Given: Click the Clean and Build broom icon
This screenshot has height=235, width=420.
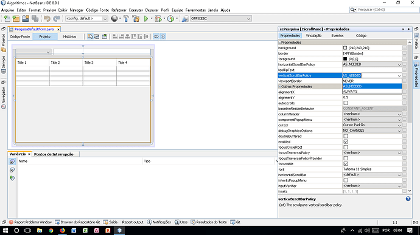Looking at the screenshot, I should 136,18.
